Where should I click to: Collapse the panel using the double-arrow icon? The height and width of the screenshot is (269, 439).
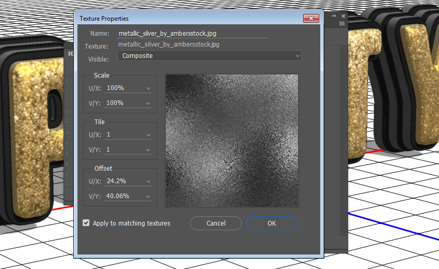(x=334, y=16)
